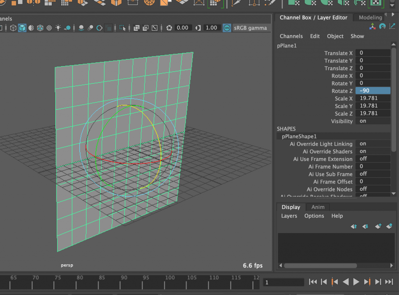Viewport: 399px width, 295px height.
Task: Open Help in the Layer Editor
Action: (337, 216)
